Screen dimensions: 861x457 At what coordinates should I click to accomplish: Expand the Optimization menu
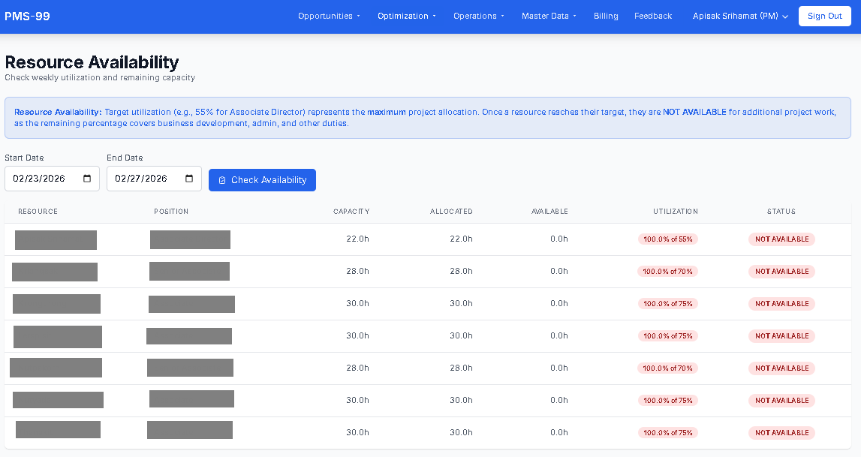(406, 16)
